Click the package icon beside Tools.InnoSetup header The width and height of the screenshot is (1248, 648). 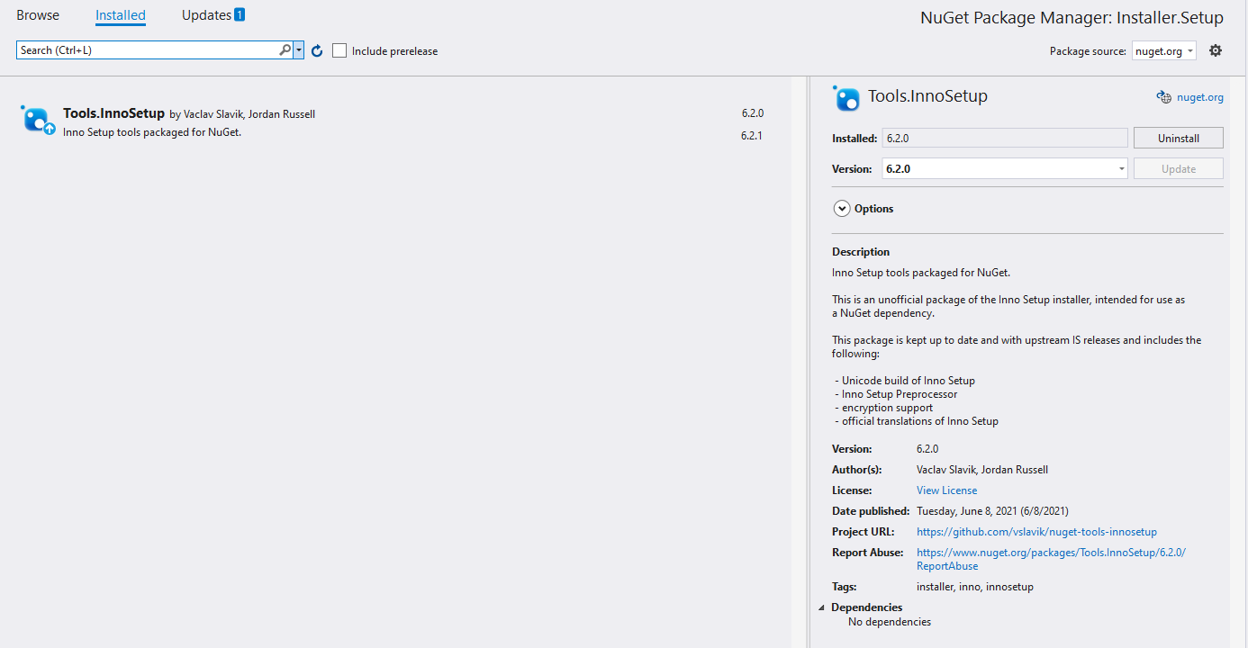846,97
